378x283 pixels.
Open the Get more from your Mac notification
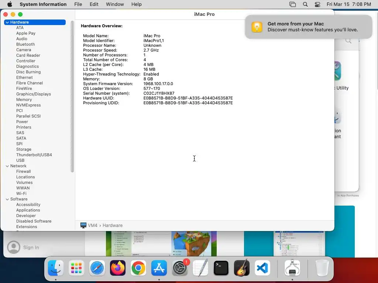click(x=309, y=27)
